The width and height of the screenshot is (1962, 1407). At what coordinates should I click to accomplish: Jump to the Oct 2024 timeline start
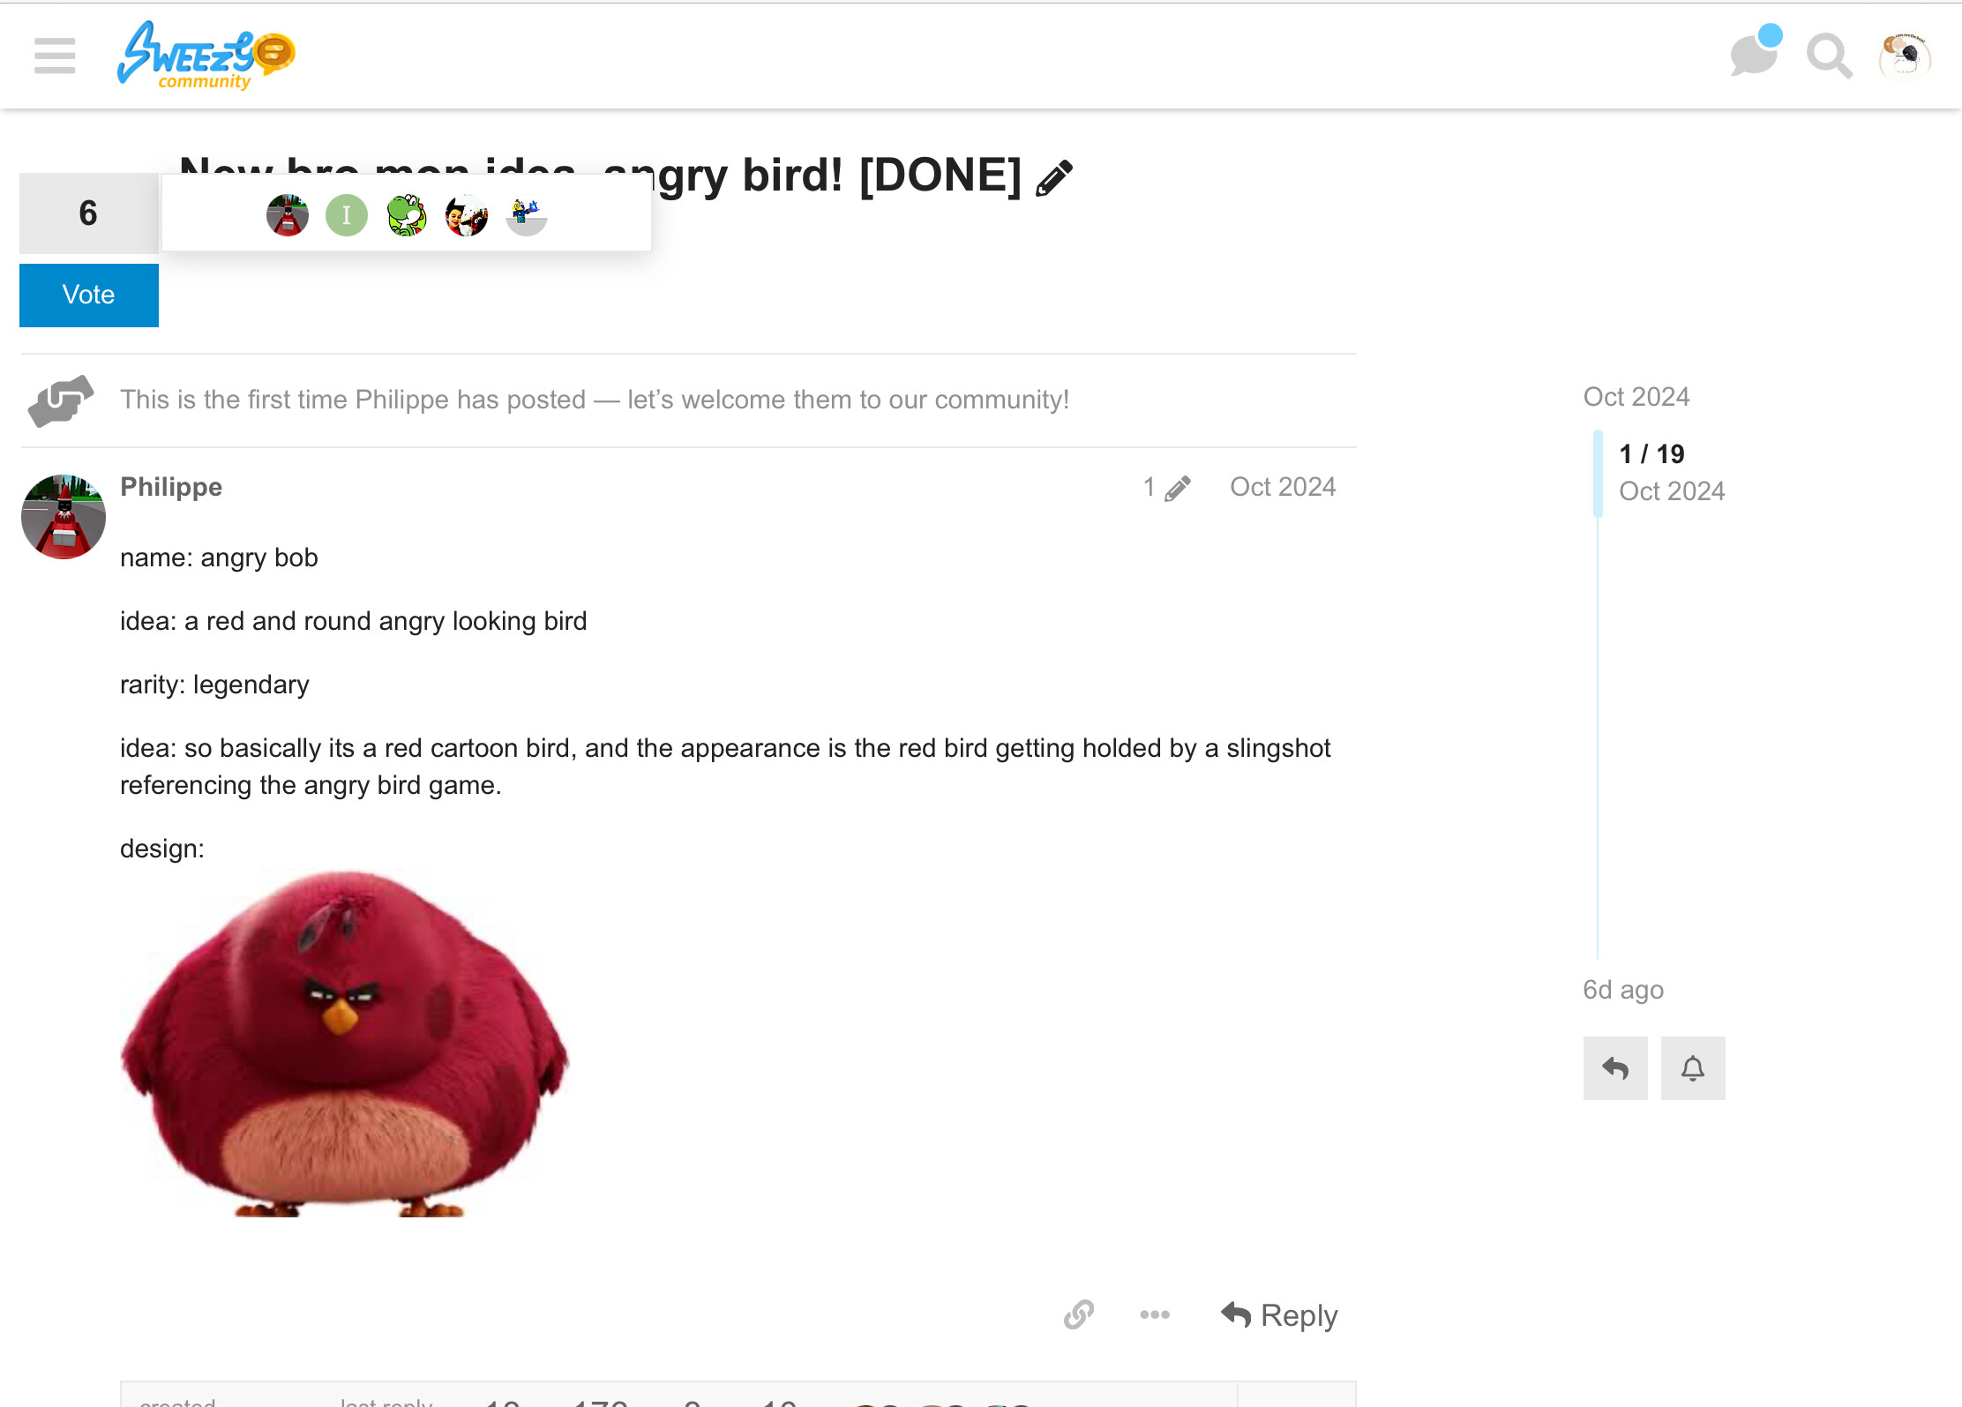[x=1636, y=397]
